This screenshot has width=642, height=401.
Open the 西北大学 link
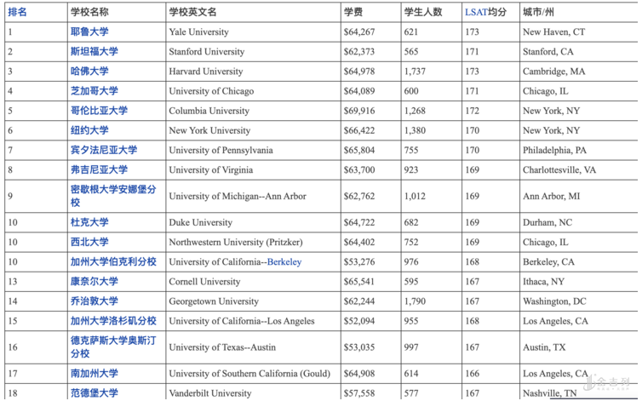(x=89, y=242)
